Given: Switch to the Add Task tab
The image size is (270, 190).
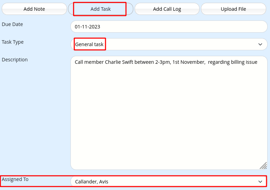Looking at the screenshot, I should (x=100, y=9).
